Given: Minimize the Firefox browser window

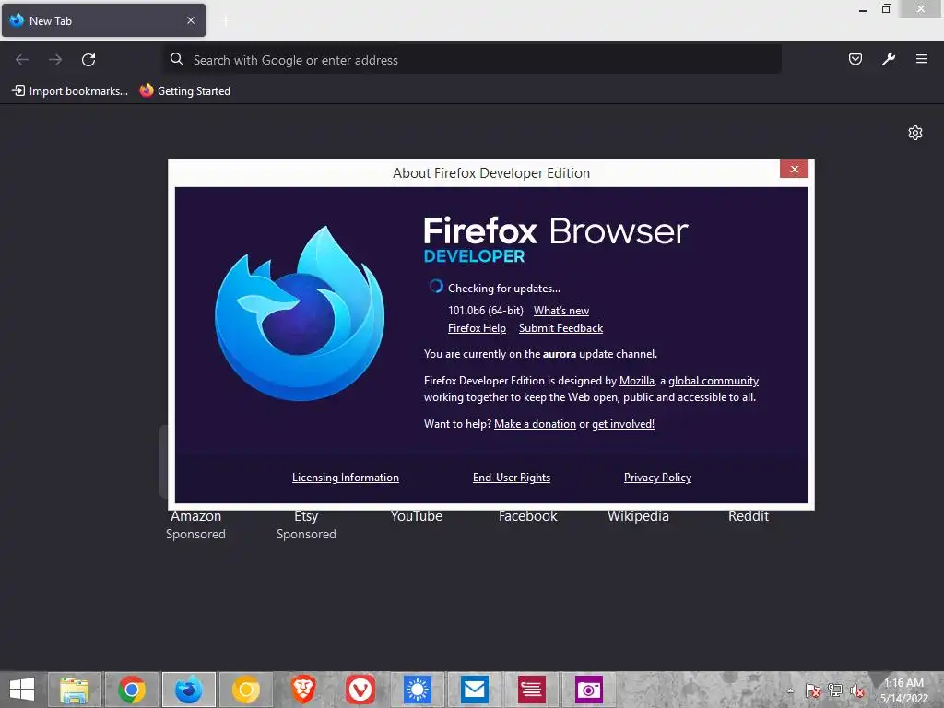Looking at the screenshot, I should [x=863, y=9].
